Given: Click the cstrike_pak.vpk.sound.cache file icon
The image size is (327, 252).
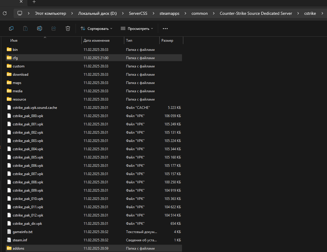Looking at the screenshot, I should click(9, 107).
